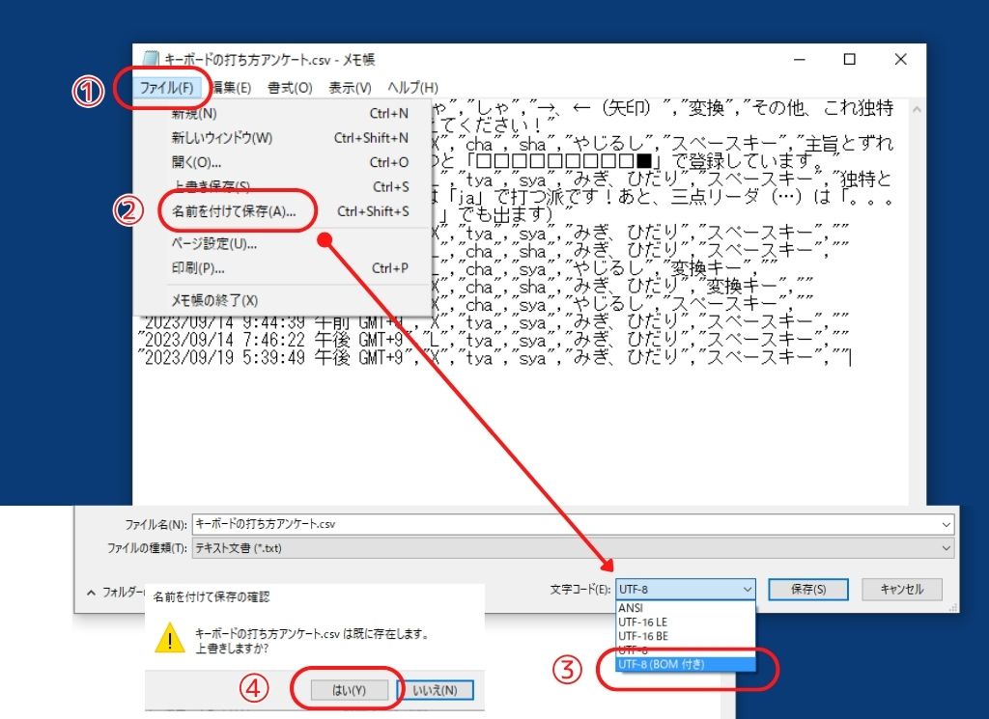Maximize the メモ帳 window

pos(850,59)
